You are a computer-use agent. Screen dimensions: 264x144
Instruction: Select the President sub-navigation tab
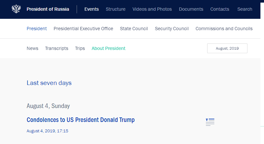click(x=37, y=29)
